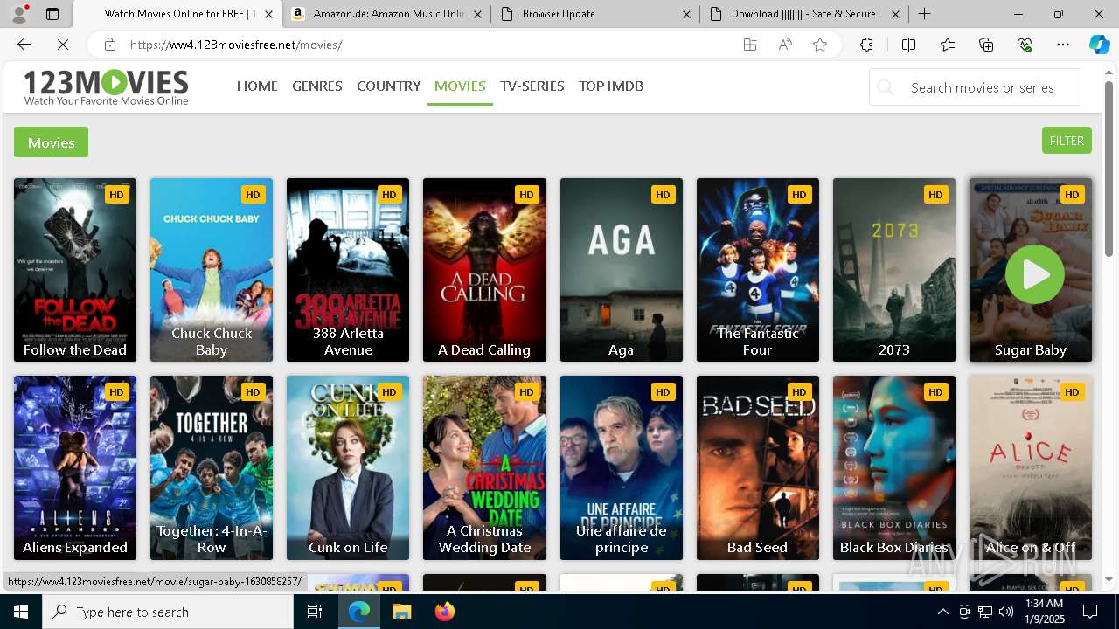This screenshot has height=629, width=1119.
Task: Open the 2073 movie poster
Action: click(894, 270)
